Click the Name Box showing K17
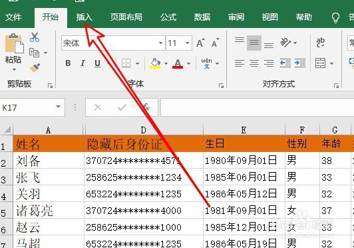This screenshot has width=354, height=248. [32, 107]
